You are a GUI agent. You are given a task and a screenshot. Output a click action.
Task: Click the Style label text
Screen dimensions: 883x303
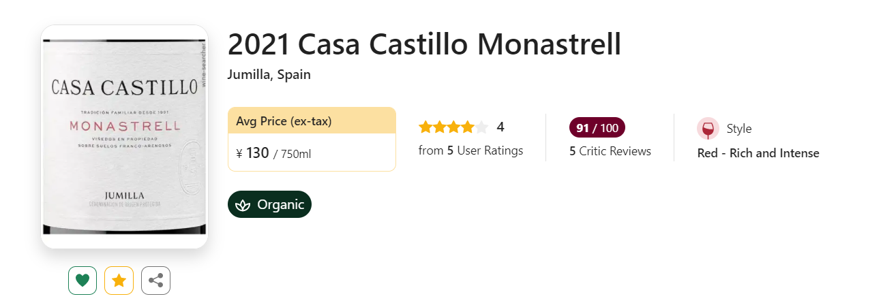[739, 129]
